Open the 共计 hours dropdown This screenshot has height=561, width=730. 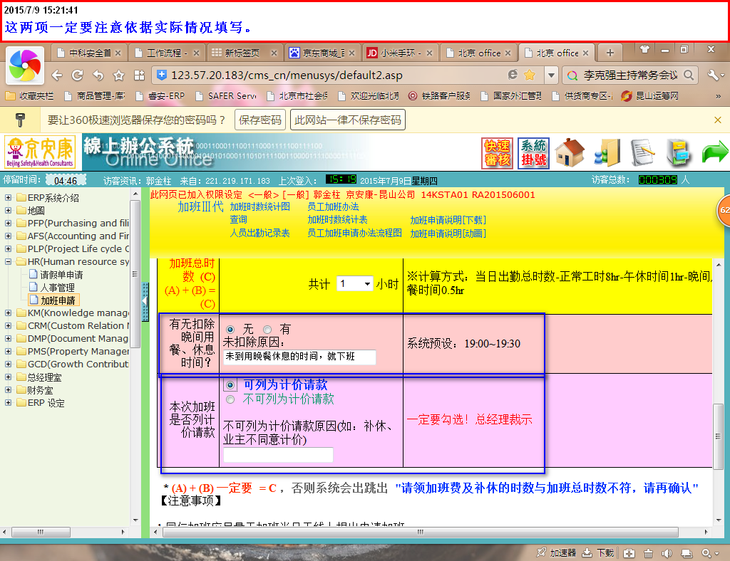coord(354,283)
